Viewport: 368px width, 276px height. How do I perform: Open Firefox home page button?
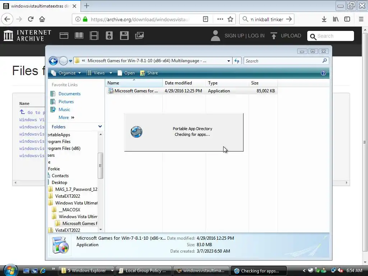[42, 19]
